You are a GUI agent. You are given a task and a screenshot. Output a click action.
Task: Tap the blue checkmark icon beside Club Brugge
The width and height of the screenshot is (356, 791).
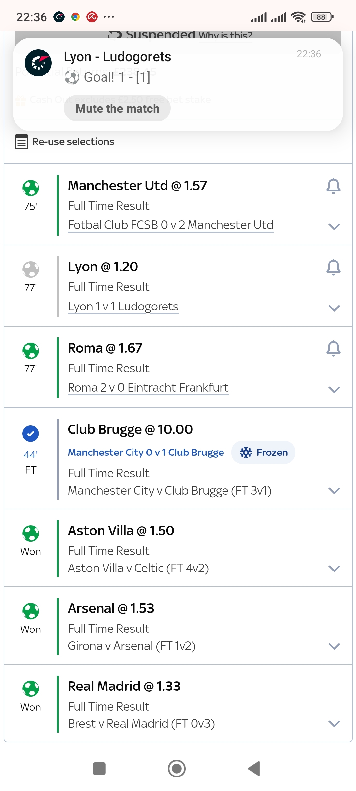[x=31, y=434]
